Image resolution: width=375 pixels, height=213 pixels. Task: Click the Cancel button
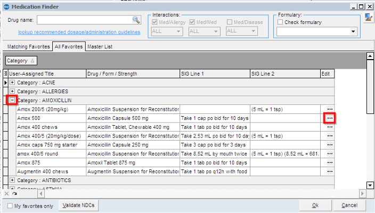coord(349,206)
